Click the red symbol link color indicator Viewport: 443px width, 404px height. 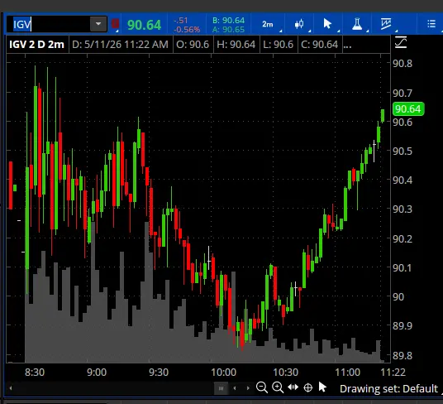(x=115, y=24)
